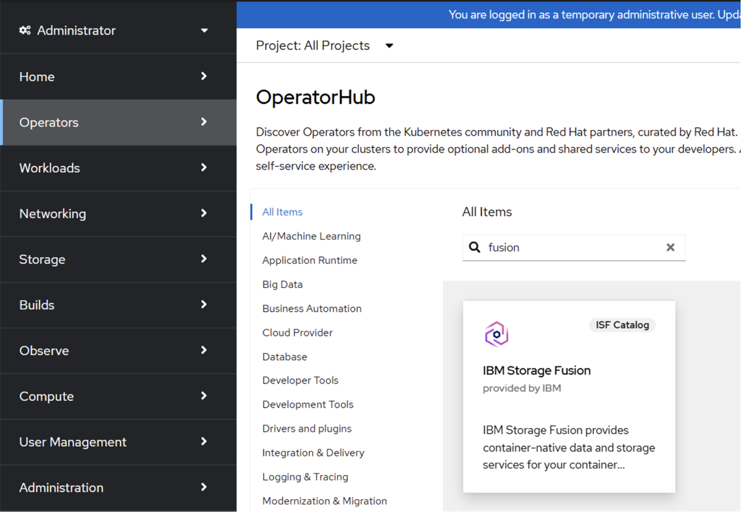The height and width of the screenshot is (512, 741).
Task: Click the IBM Storage Fusion hexagon logo
Action: click(x=496, y=334)
